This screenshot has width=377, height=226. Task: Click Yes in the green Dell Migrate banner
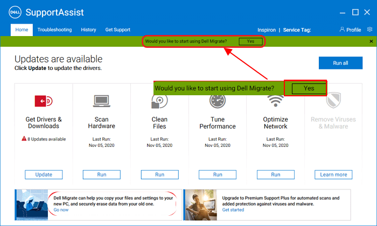click(251, 41)
